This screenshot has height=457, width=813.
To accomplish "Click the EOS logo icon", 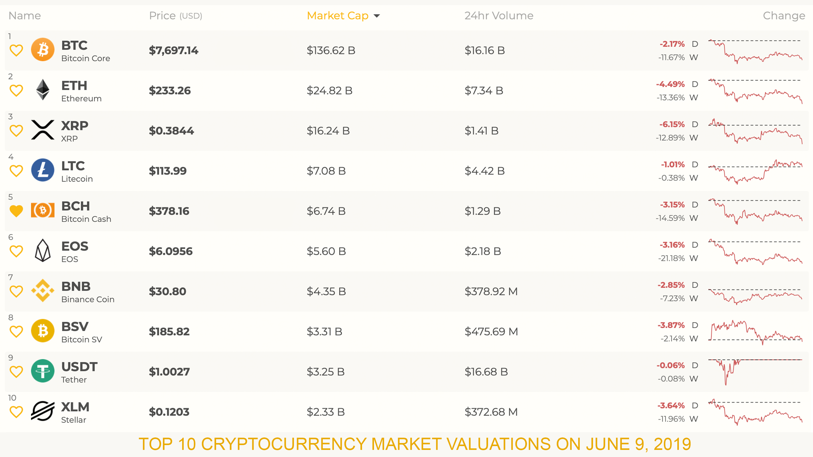I will tap(43, 250).
